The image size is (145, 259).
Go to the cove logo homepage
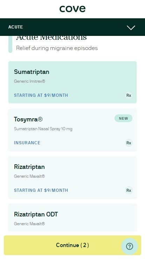click(x=72, y=8)
